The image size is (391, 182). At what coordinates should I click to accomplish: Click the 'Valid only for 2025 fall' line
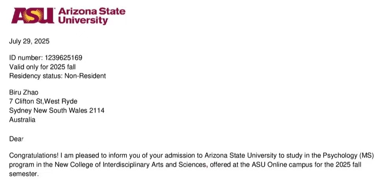pyautogui.click(x=42, y=67)
